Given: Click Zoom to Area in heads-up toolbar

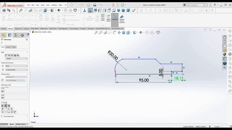Looking at the screenshot, I should (x=101, y=32).
